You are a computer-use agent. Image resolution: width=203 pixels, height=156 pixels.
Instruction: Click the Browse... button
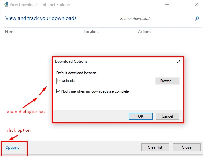point(167,81)
